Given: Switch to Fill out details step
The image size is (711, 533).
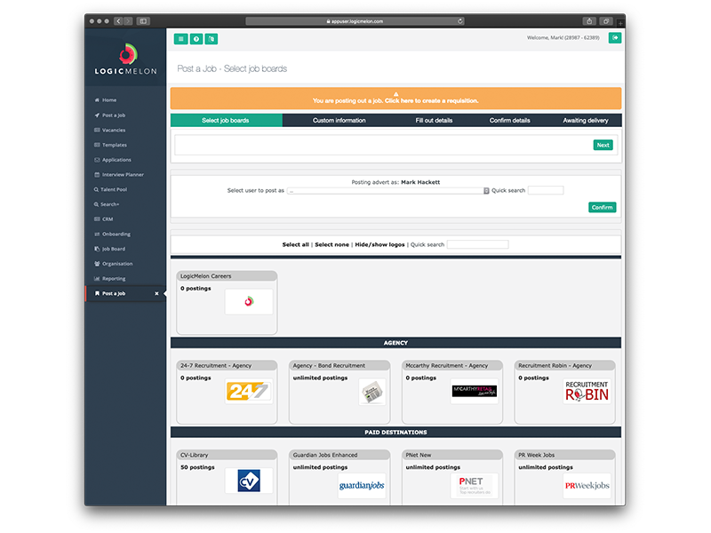Looking at the screenshot, I should [434, 121].
